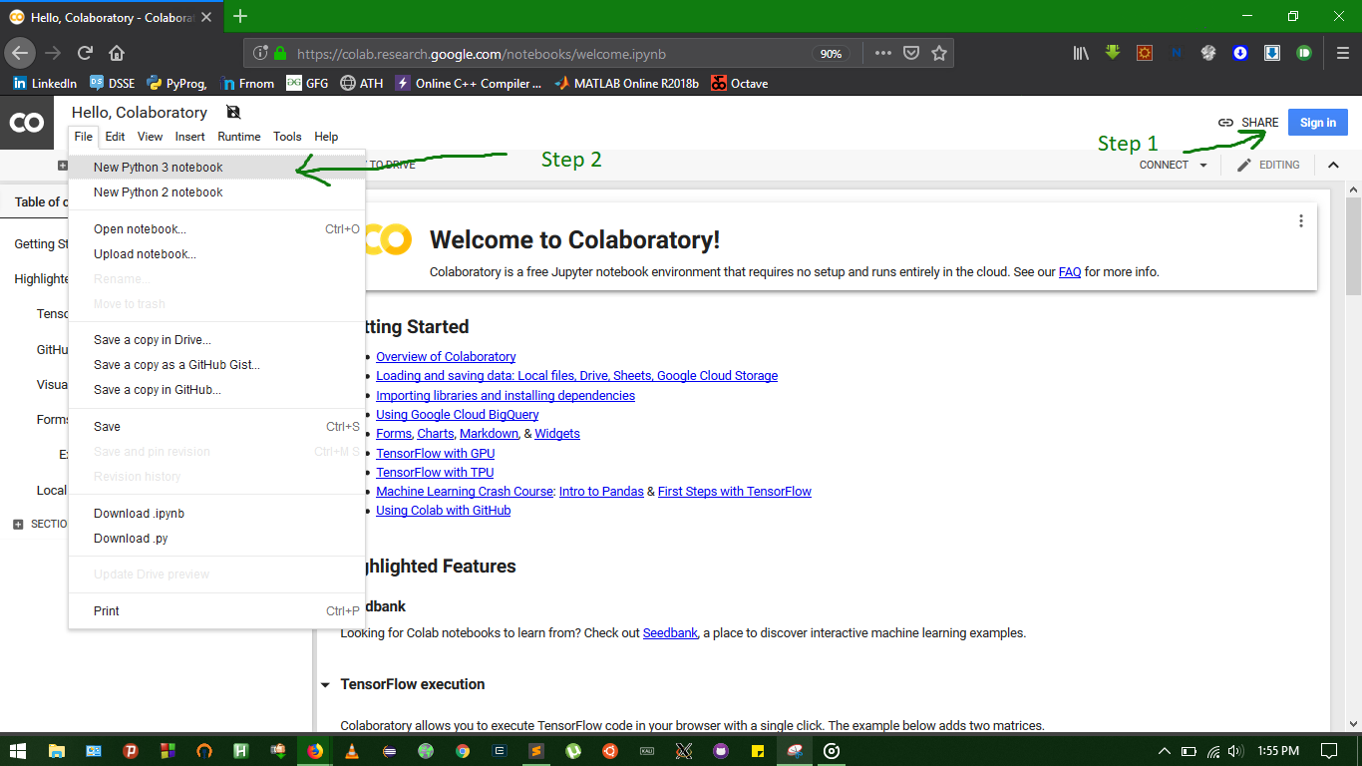Image resolution: width=1362 pixels, height=766 pixels.
Task: Click the volume icon in system tray
Action: 1235,750
